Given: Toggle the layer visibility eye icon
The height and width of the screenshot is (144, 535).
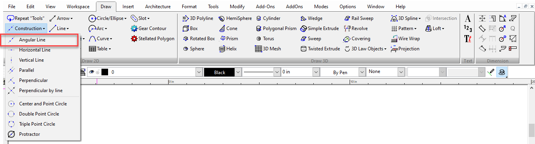Looking at the screenshot, I should pyautogui.click(x=92, y=72).
